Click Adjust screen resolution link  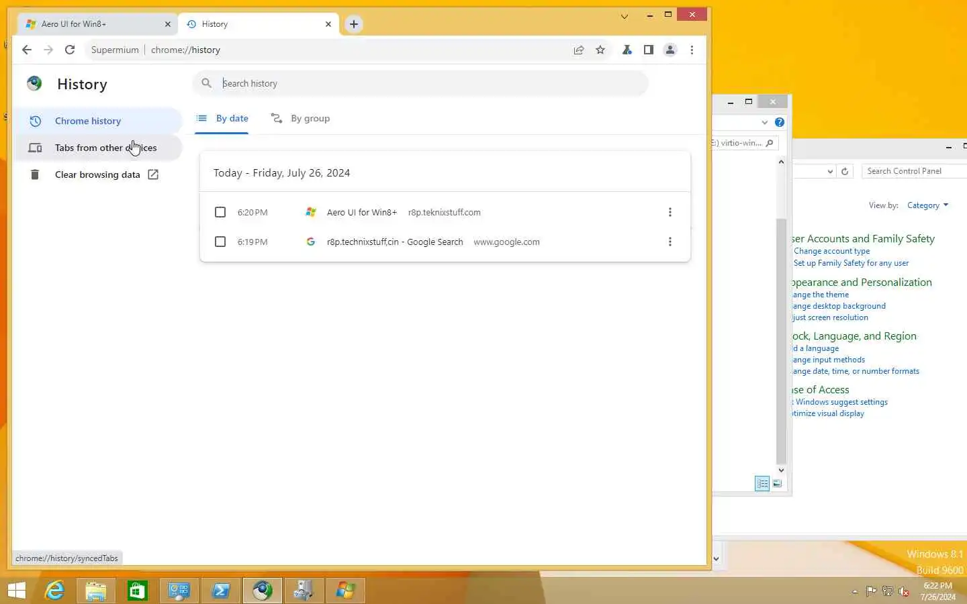(830, 317)
